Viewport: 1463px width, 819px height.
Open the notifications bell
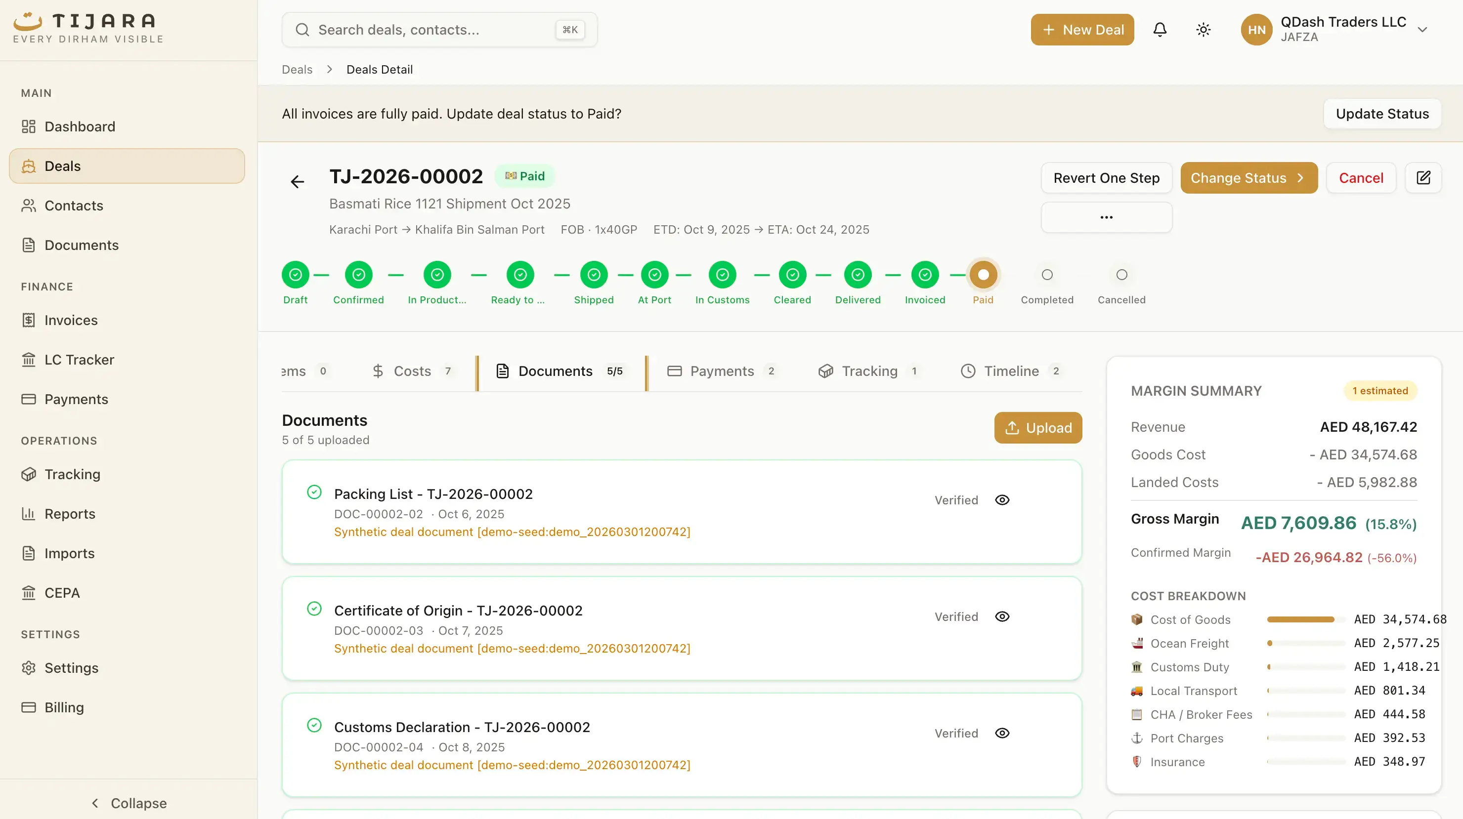click(x=1160, y=30)
